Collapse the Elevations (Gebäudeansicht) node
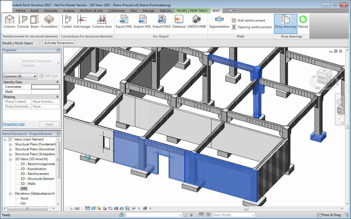The image size is (351, 219). click(10, 194)
